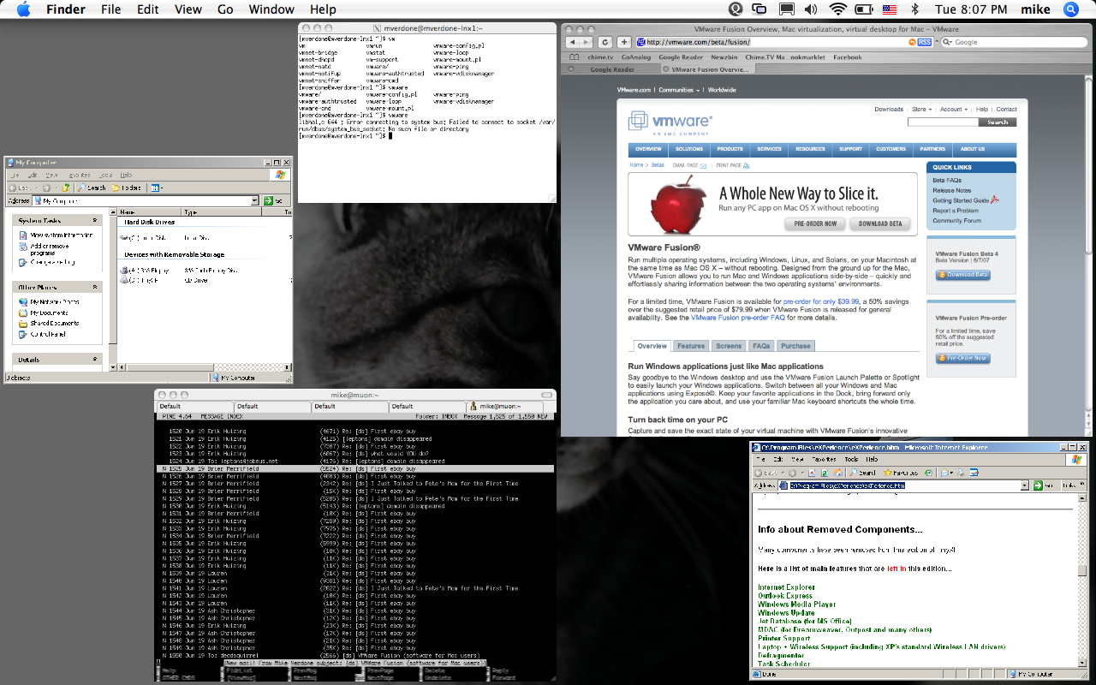The image size is (1096, 685).
Task: Click the Safari add bookmark plus button
Action: click(x=624, y=42)
